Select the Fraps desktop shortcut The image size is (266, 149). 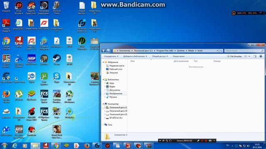57,113
